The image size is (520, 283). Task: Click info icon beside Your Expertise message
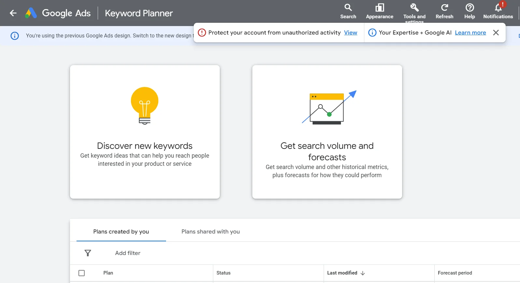[x=372, y=33]
